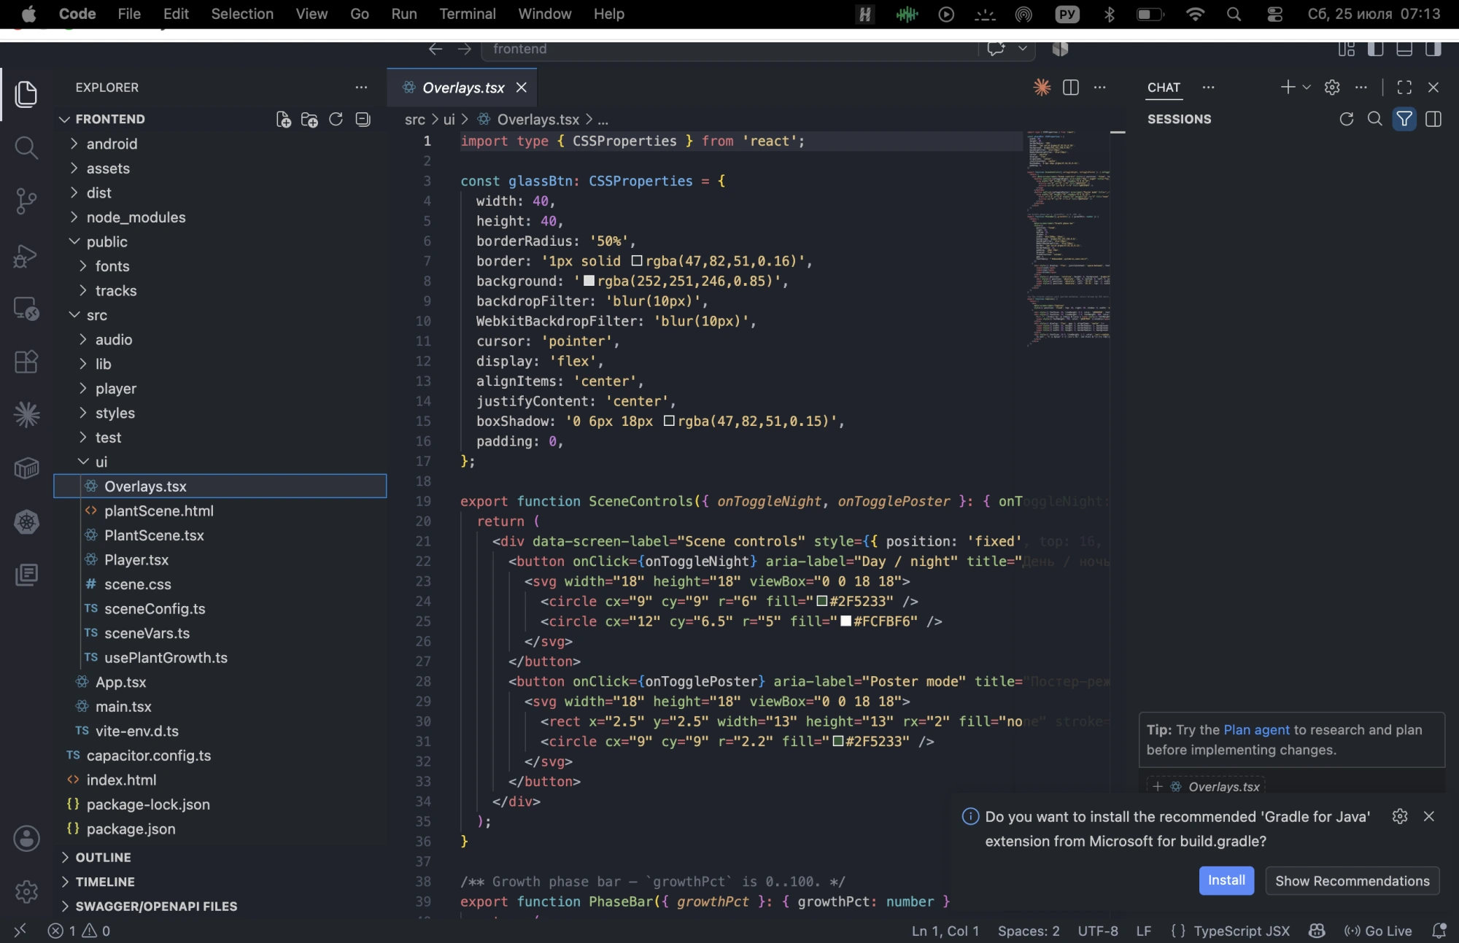This screenshot has width=1459, height=943.
Task: Expand the node_modules folder
Action: tap(219, 217)
